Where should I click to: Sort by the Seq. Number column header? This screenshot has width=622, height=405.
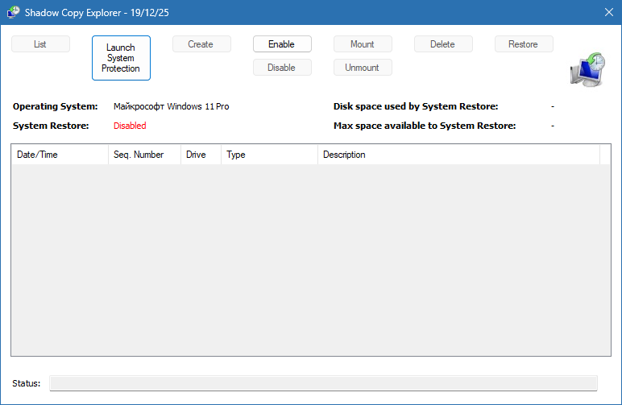click(x=144, y=155)
